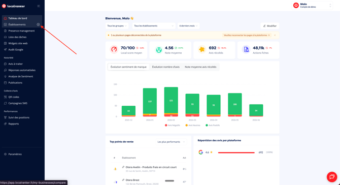Viewport: 340px width, 185px height.
Task: Click the Publications calendar icon
Action: [x=6, y=83]
